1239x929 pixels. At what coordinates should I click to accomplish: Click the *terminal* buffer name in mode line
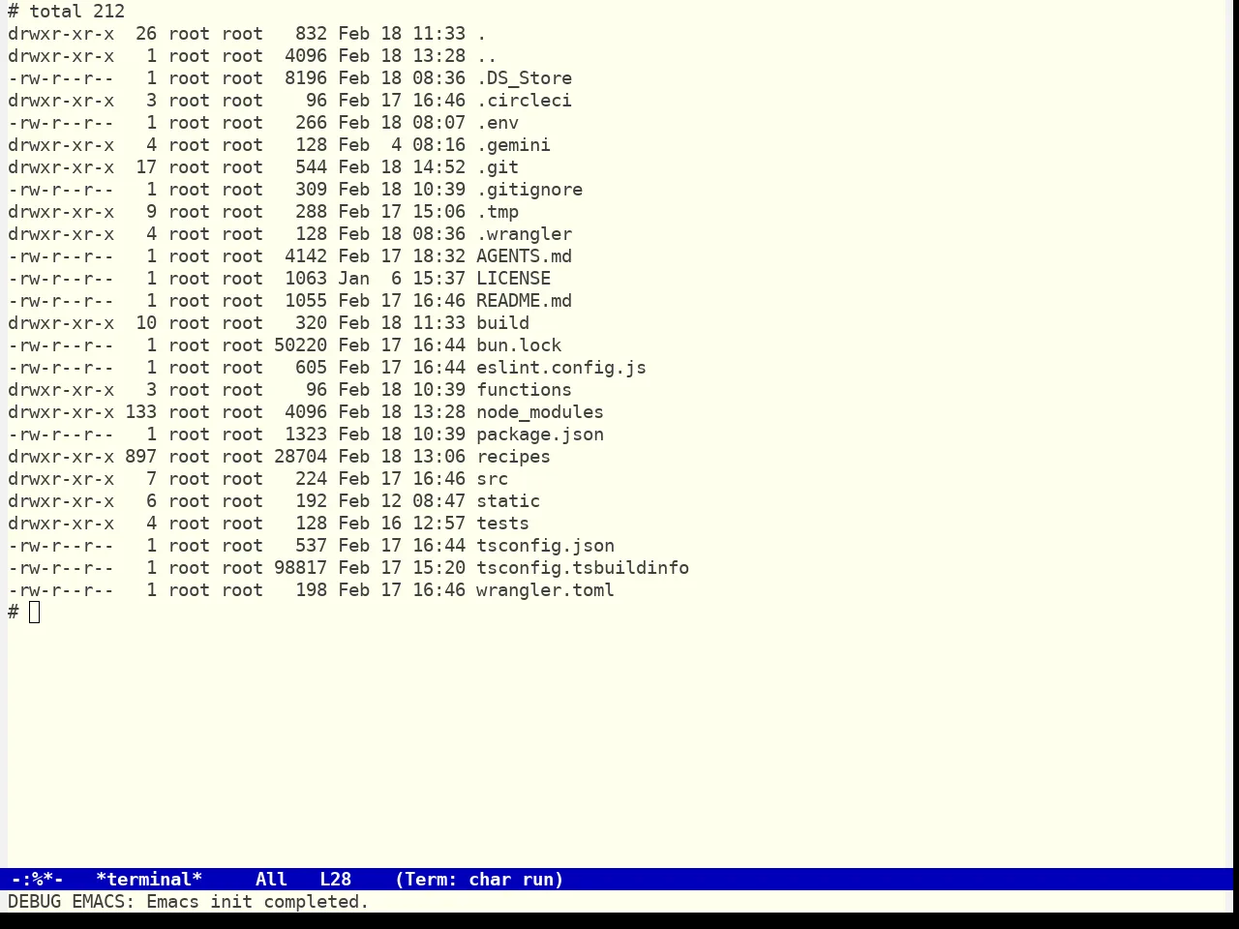(x=149, y=880)
